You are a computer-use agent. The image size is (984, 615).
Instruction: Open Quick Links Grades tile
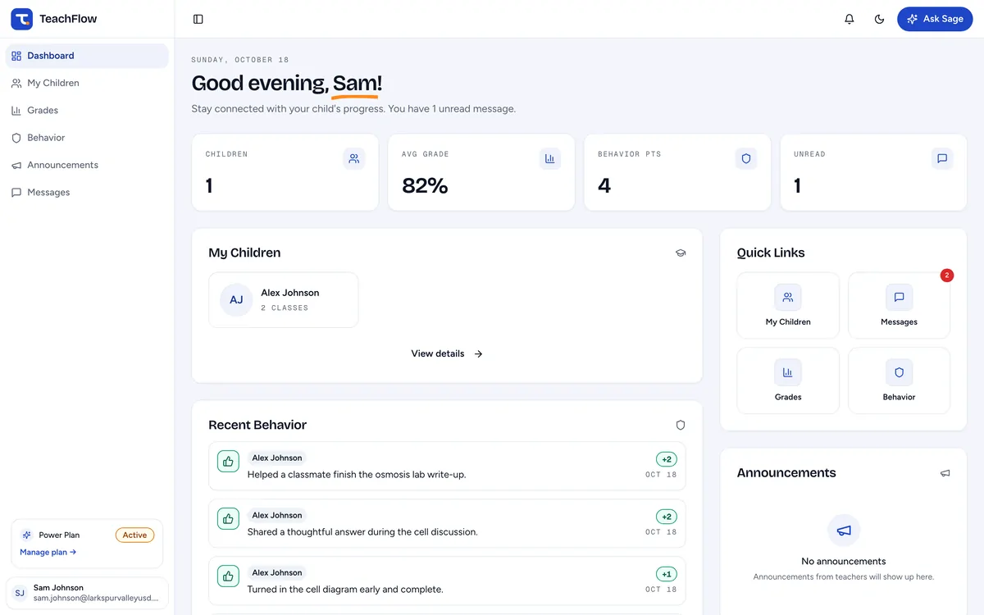[x=788, y=380]
